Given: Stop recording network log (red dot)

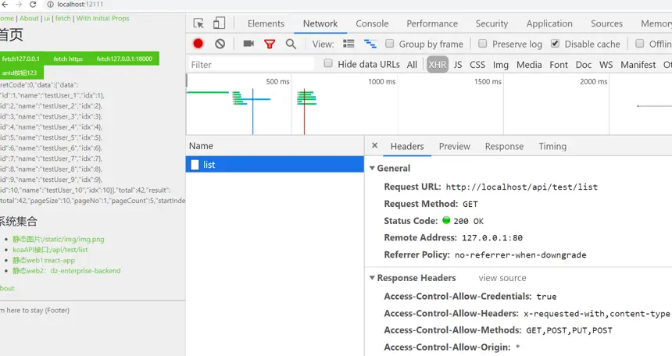Looking at the screenshot, I should pyautogui.click(x=198, y=44).
